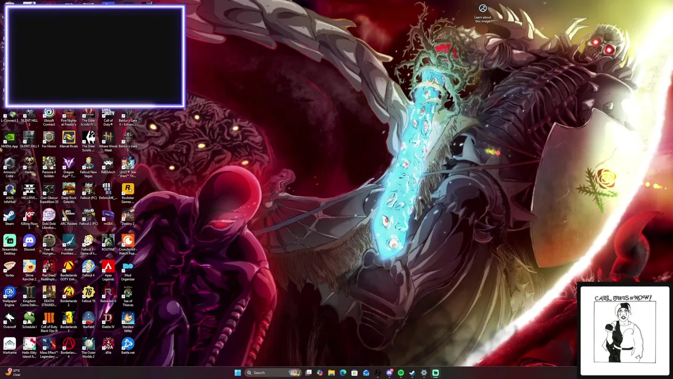Viewport: 673px width, 379px height.
Task: Click the Windows Start button
Action: 238,373
